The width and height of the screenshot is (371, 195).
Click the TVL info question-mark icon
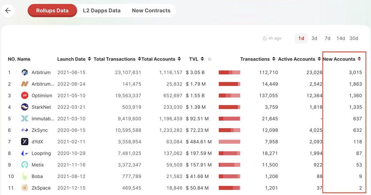[x=210, y=59]
